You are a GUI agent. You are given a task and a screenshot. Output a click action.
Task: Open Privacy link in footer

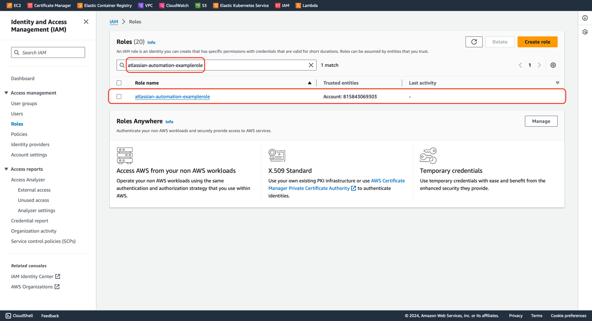(x=516, y=316)
